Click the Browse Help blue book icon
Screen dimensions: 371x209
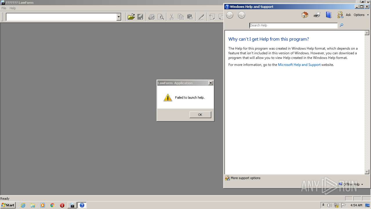(x=328, y=15)
